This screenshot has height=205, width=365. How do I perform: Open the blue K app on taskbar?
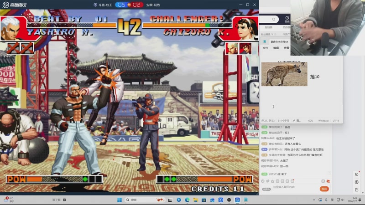[221, 200]
